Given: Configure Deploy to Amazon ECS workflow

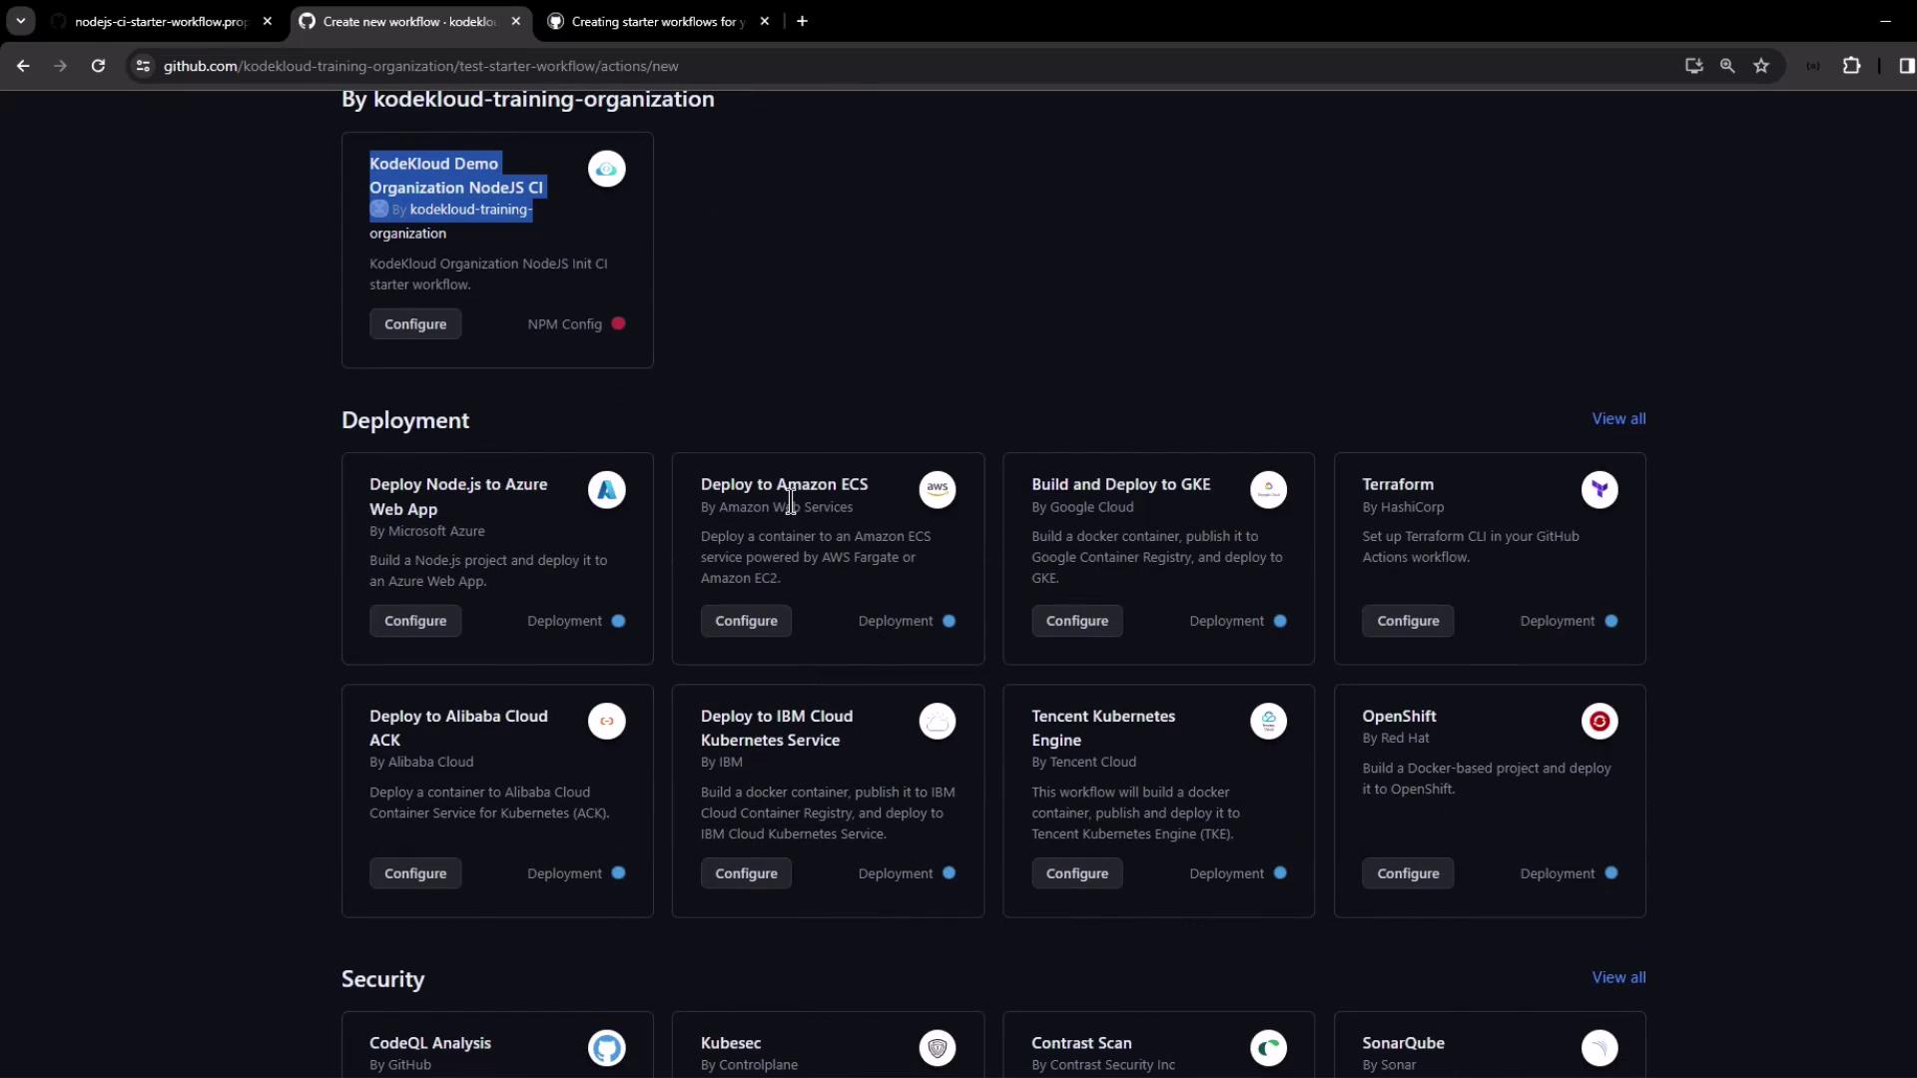Looking at the screenshot, I should [746, 621].
